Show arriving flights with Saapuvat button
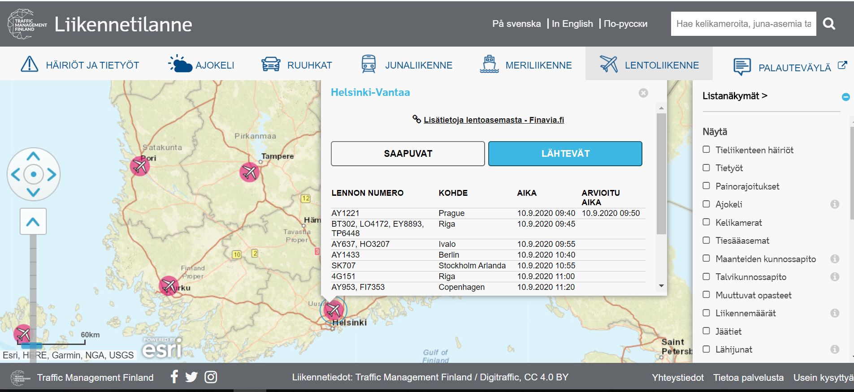 [407, 154]
